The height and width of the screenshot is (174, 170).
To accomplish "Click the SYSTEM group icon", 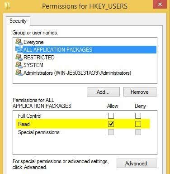I will [19, 65].
